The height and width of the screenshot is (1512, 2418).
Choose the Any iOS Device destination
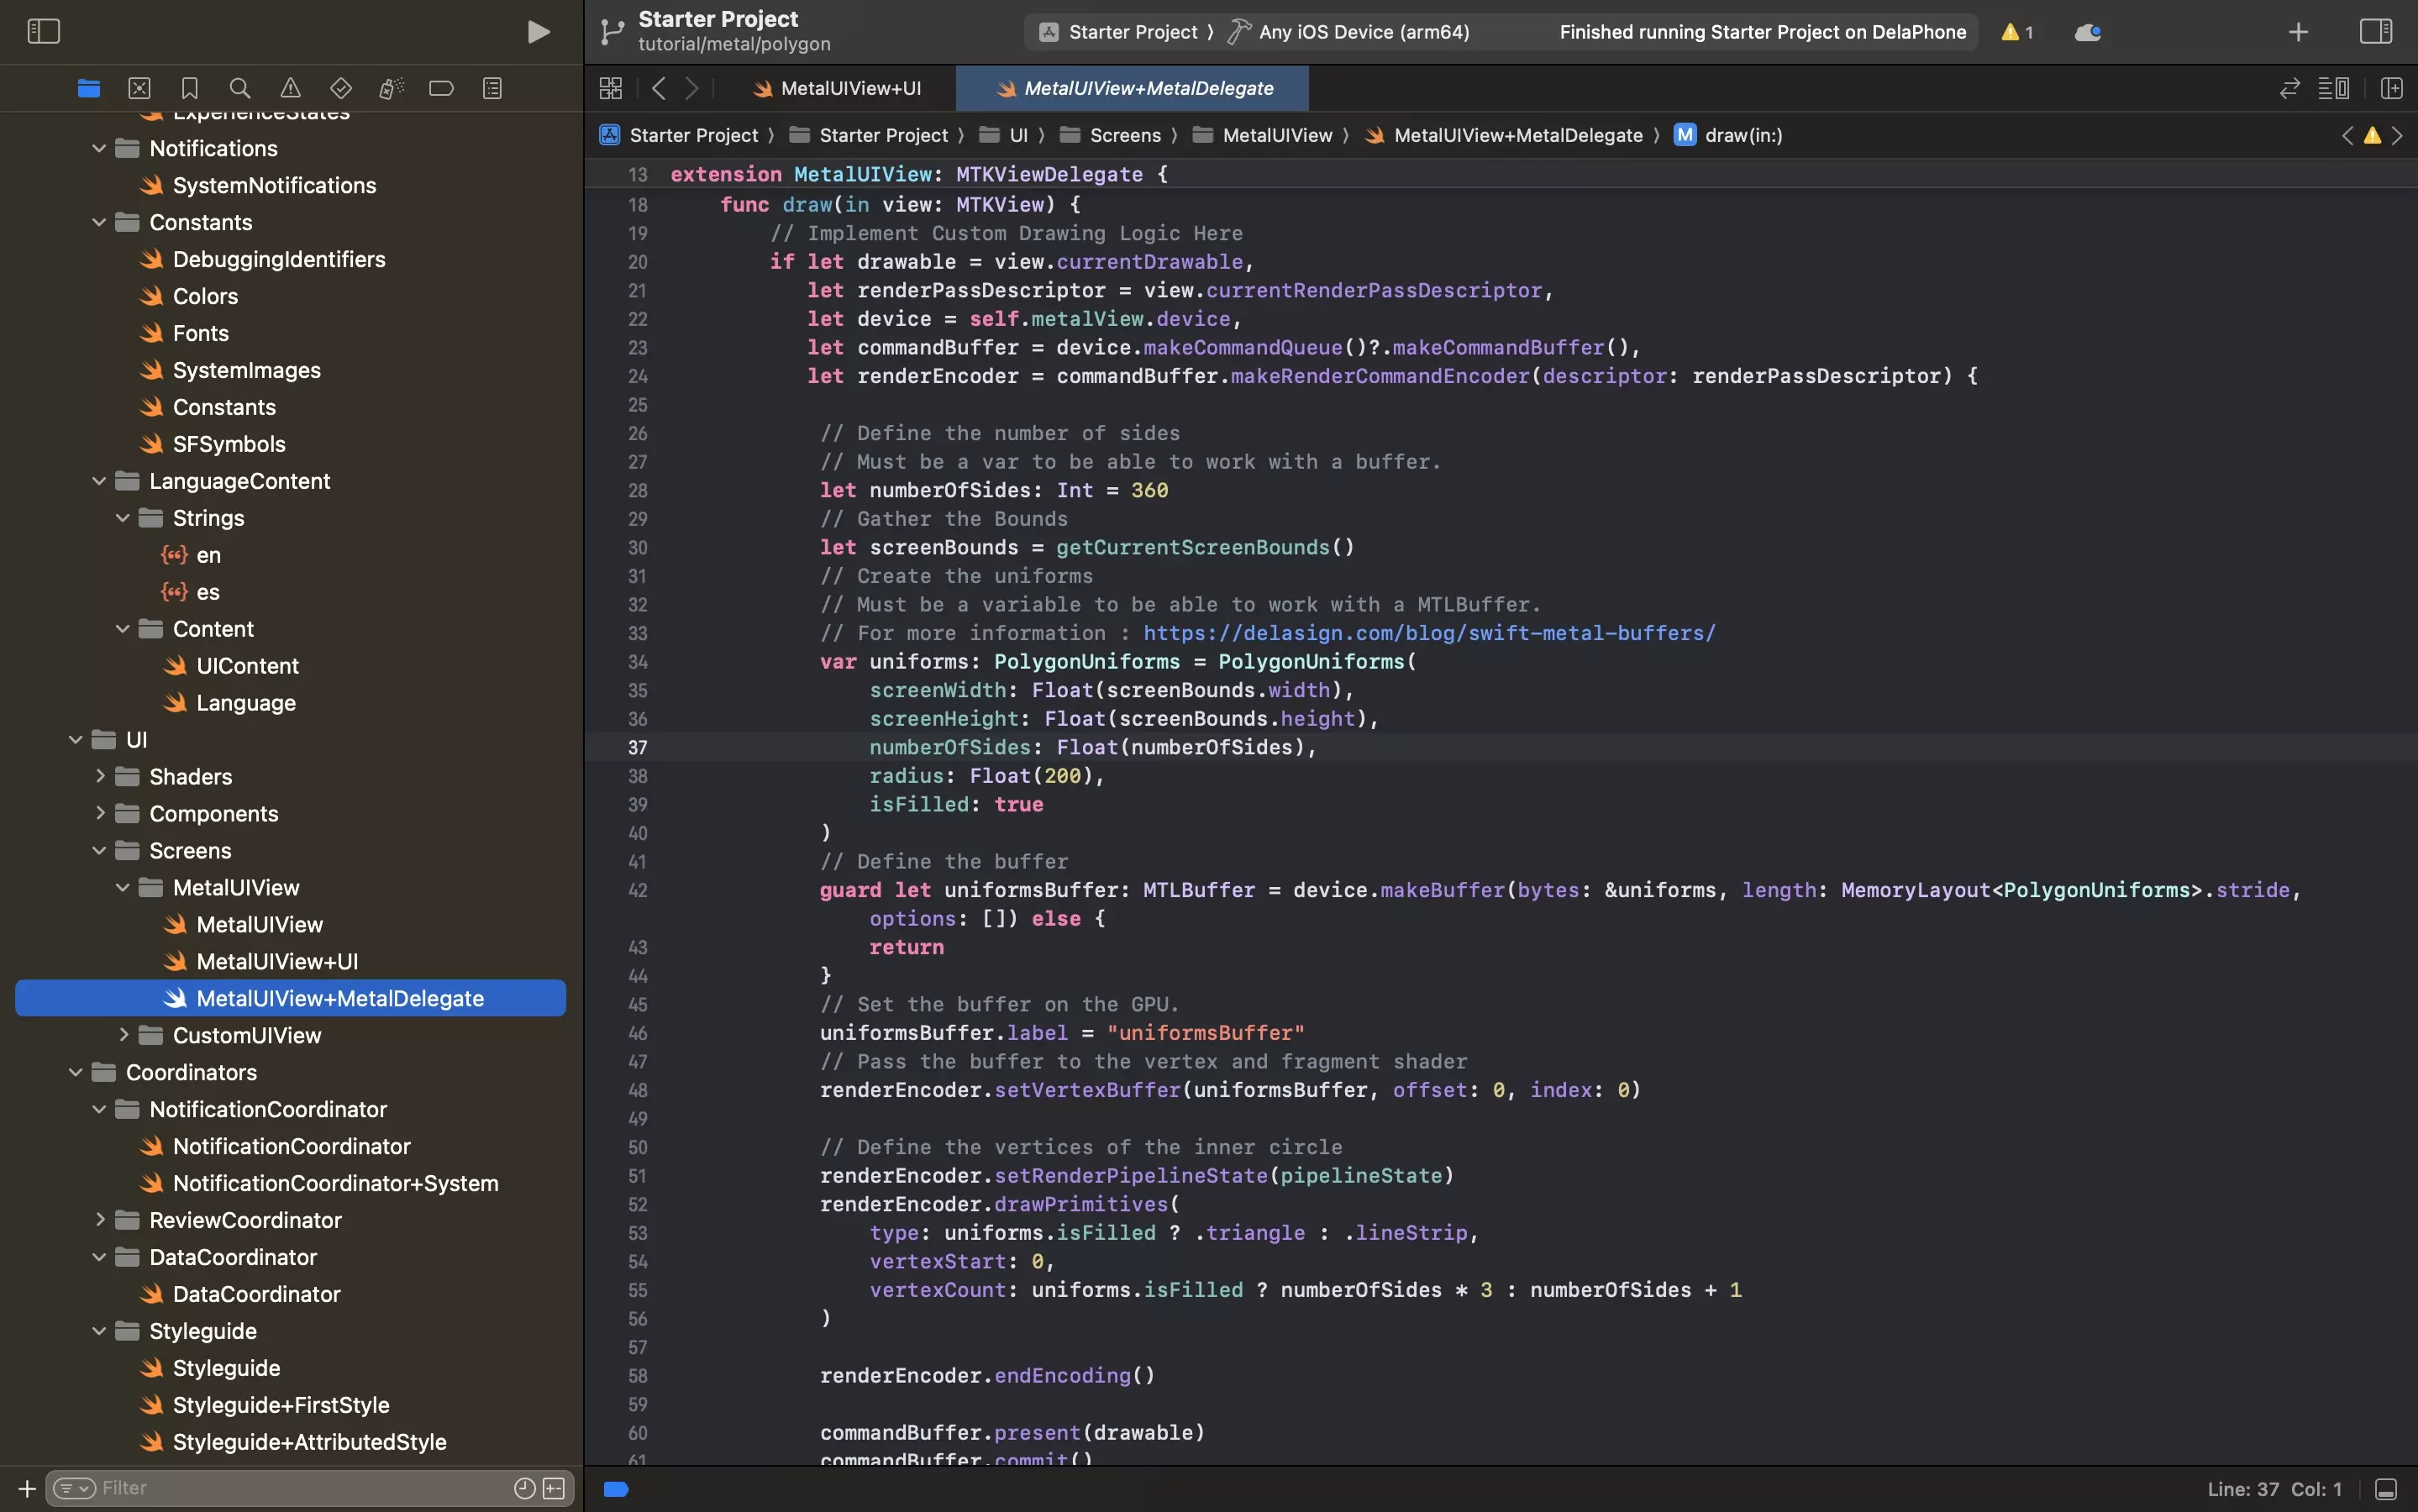(1349, 32)
